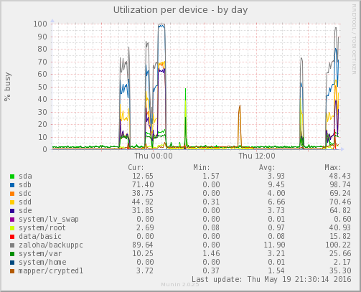Click the data/basic red legend swatch
The height and width of the screenshot is (292, 361).
click(x=12, y=237)
